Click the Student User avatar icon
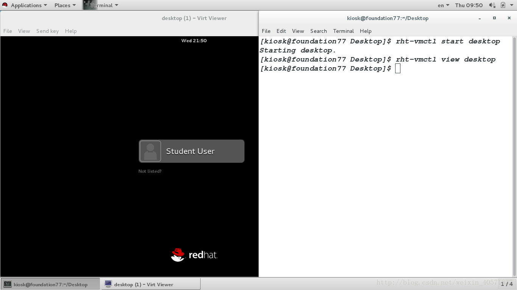The image size is (517, 290). [150, 151]
